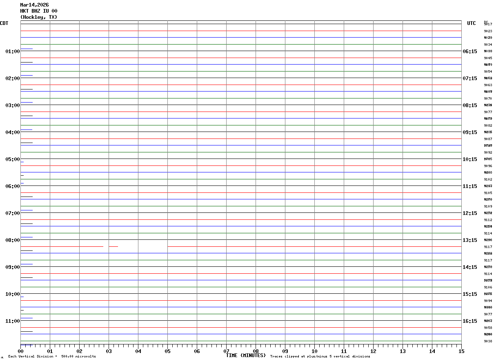Viewport: 494px width, 362px height.
Task: Click the '12:15' UTC time label
Action: point(470,213)
